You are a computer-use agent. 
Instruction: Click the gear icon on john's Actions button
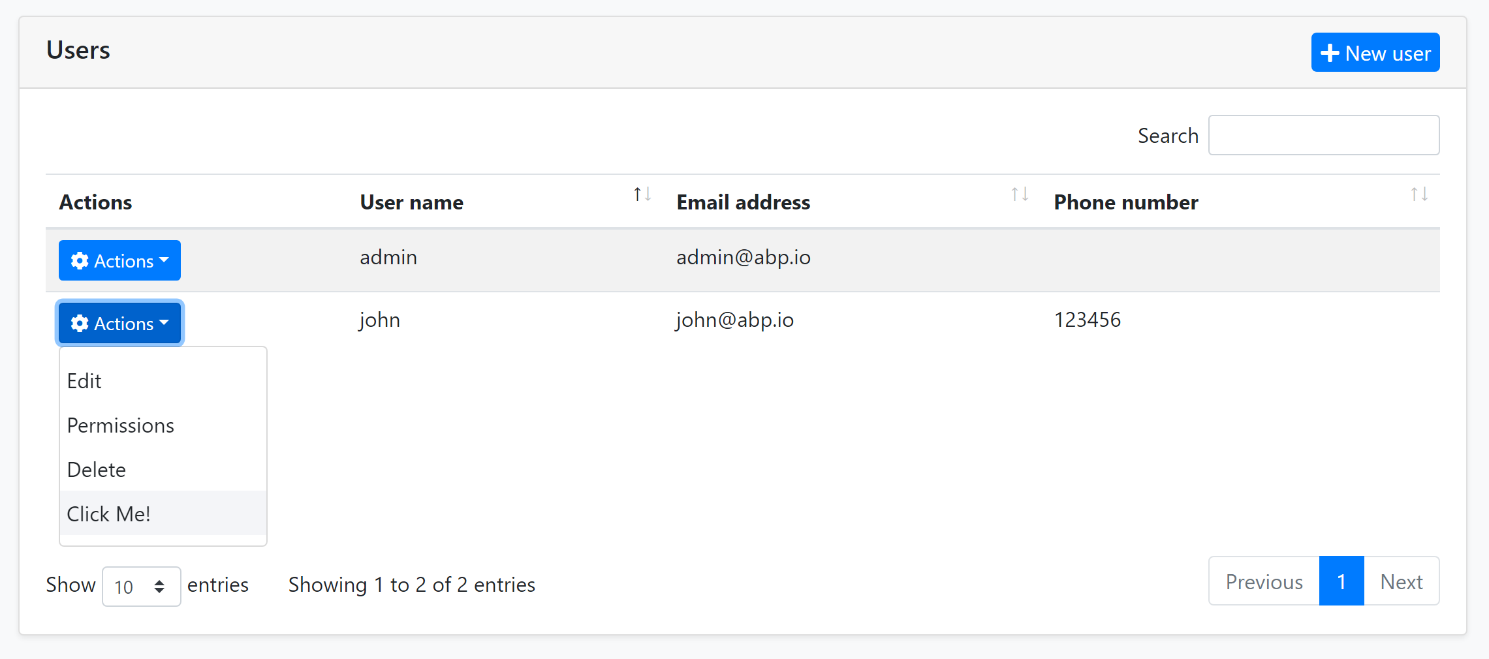coord(80,323)
